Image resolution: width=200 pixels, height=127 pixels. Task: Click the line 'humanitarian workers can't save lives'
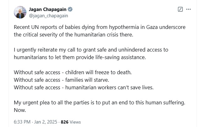(104, 87)
